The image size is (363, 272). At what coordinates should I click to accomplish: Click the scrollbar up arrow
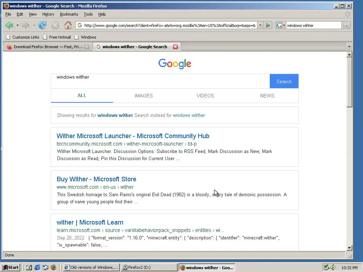point(350,55)
